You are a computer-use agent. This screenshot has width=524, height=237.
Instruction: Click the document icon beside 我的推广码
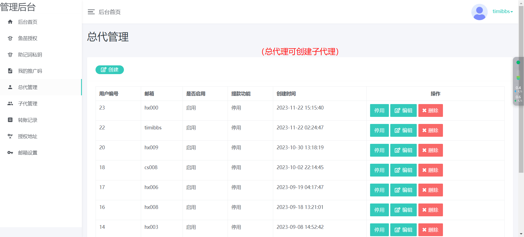click(10, 71)
